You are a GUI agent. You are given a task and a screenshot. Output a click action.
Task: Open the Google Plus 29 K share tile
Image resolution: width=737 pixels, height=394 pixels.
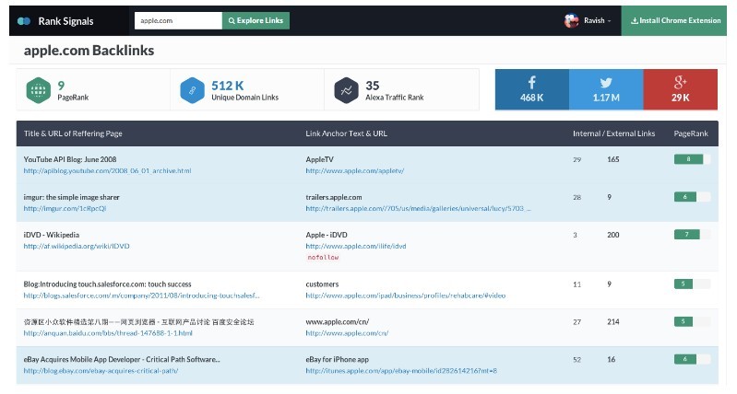tap(681, 89)
